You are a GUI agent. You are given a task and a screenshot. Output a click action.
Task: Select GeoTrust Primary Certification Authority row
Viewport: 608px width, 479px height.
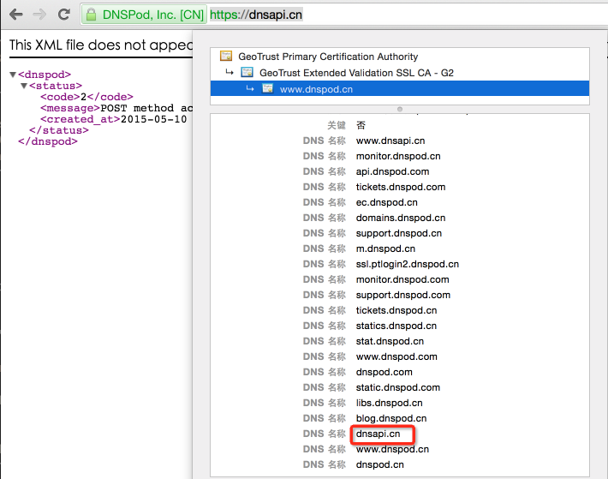pos(400,57)
